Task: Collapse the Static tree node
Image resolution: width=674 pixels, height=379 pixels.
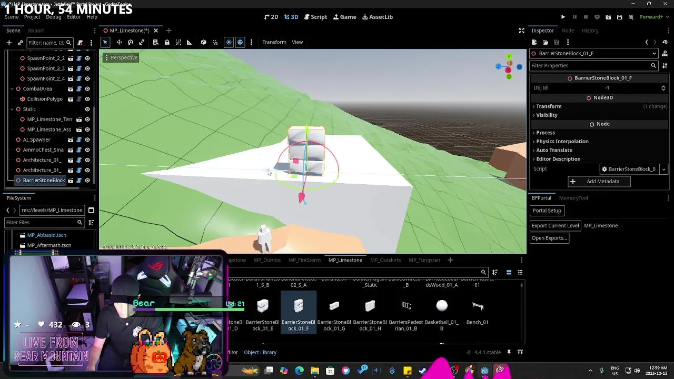Action: [12, 109]
